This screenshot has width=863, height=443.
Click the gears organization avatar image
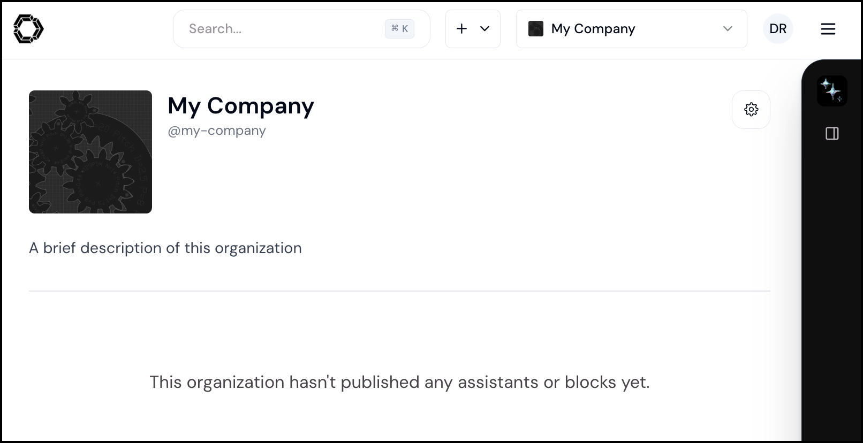(x=90, y=152)
